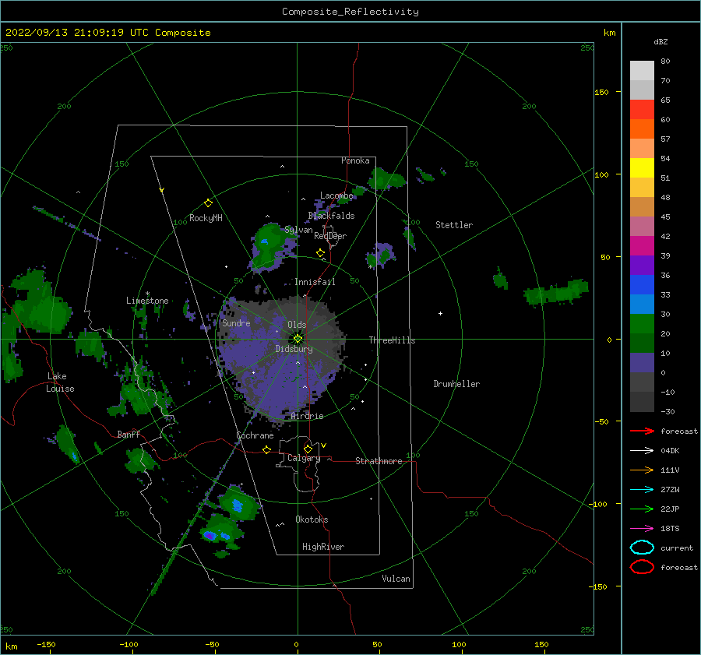Click the Strathmore label
701x655 pixels.
click(379, 461)
